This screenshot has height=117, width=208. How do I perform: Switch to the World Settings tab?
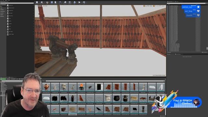(178, 54)
